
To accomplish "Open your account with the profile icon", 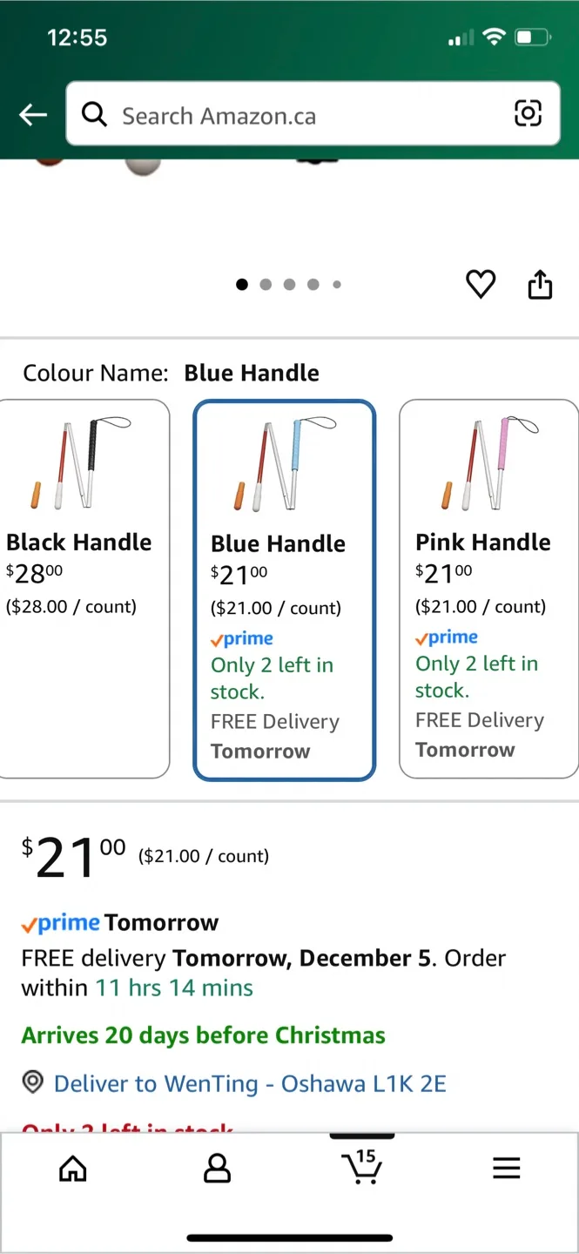I will [x=217, y=1169].
